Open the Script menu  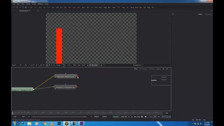34,4
